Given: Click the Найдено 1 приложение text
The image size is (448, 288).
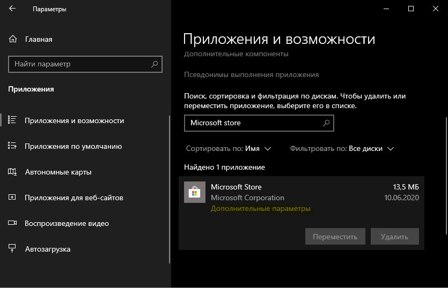Looking at the screenshot, I should point(224,167).
